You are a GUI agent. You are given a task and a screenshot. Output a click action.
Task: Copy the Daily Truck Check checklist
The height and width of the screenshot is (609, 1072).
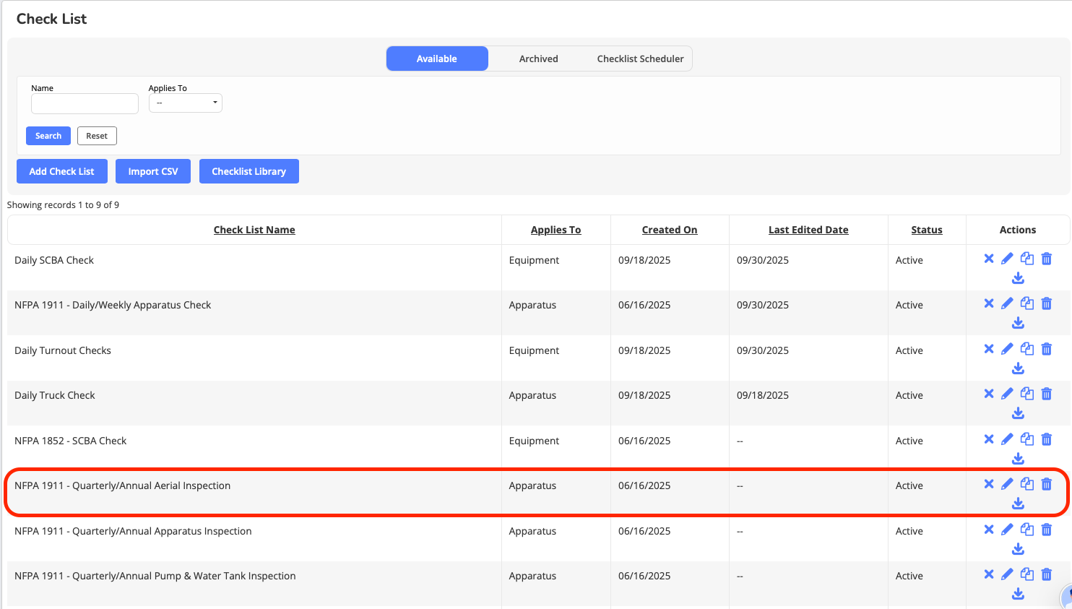pyautogui.click(x=1026, y=394)
